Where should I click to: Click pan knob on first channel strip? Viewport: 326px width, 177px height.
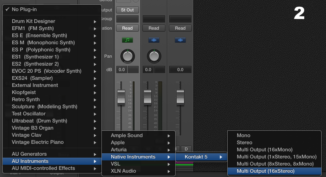coord(127,56)
